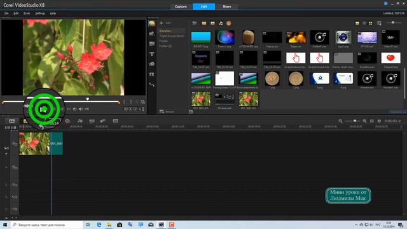Switch to Storyboard view button

(12, 121)
